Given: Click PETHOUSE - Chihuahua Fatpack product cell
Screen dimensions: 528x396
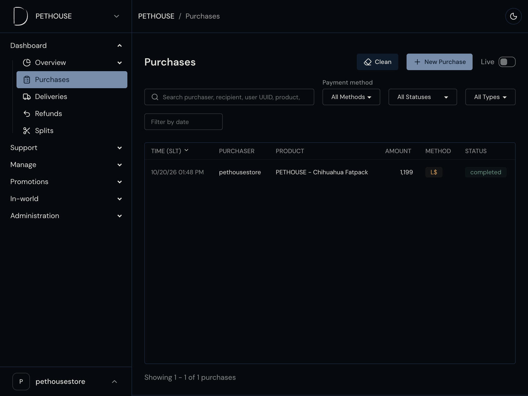Looking at the screenshot, I should [322, 172].
